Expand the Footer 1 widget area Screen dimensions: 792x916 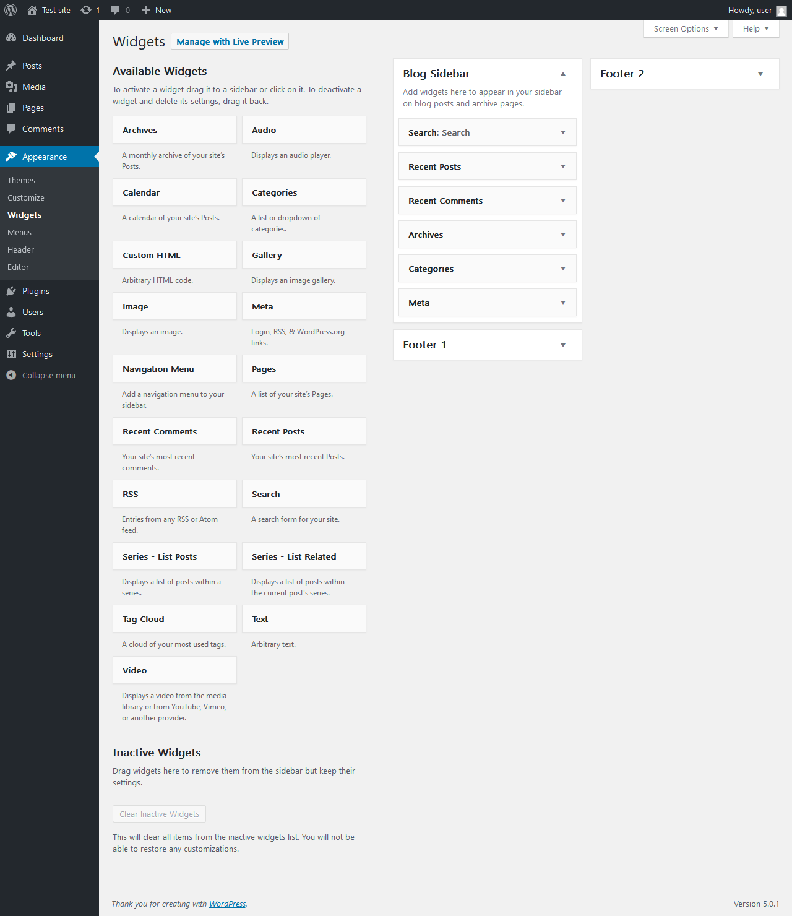[x=563, y=345]
